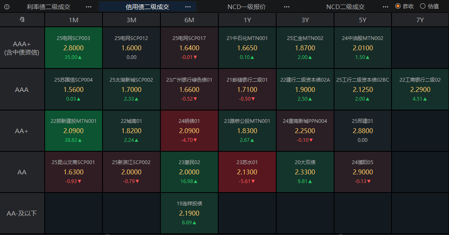The width and height of the screenshot is (449, 235).
Task: Click the 22工商银行二级02 bond cell
Action: coord(420,89)
